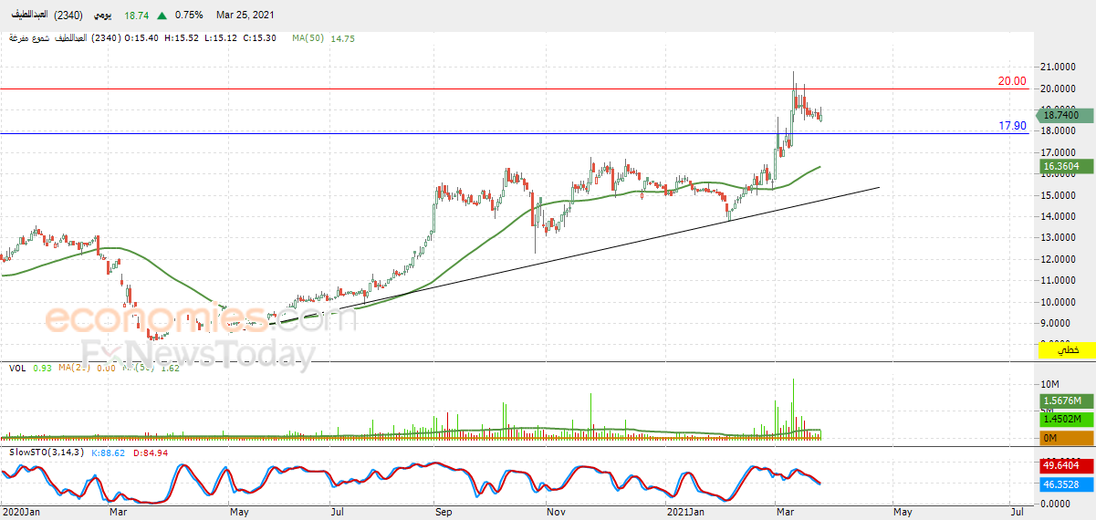Viewport: 1096px width, 520px height.
Task: Click the volume value 0.93
Action: pyautogui.click(x=42, y=368)
